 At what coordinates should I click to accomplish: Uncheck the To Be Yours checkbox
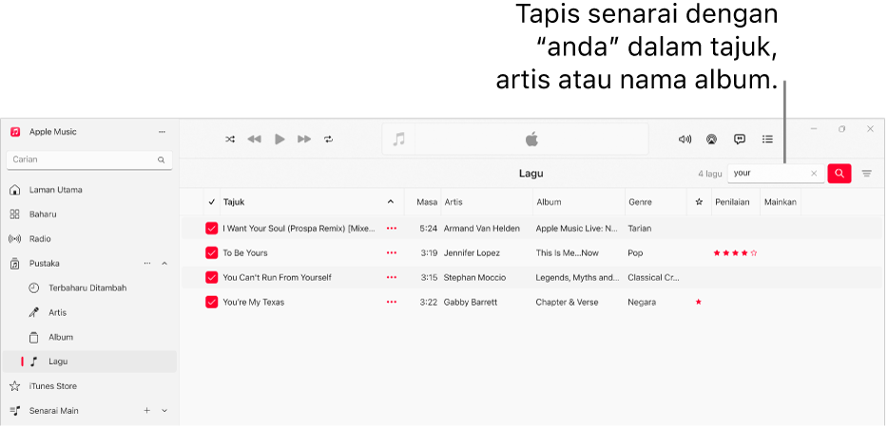[x=211, y=252]
